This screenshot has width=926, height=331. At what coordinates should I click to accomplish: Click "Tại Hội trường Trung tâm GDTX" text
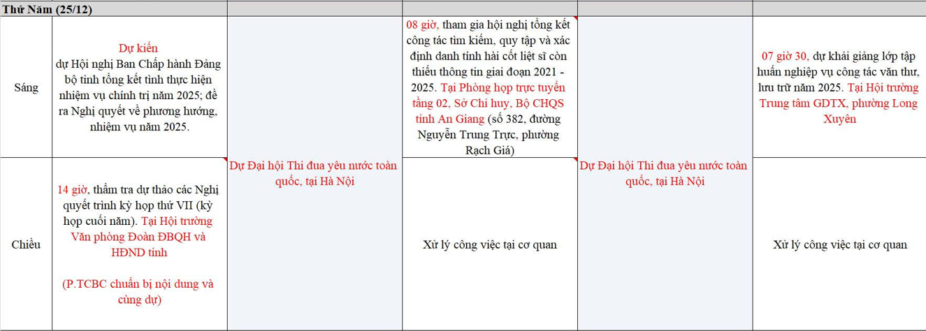[839, 103]
